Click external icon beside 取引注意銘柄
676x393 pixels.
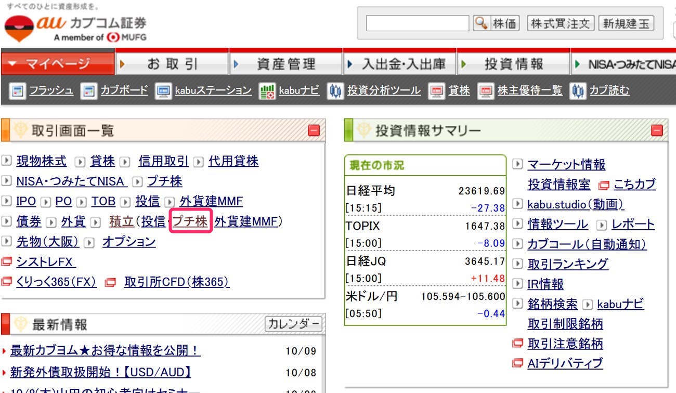pos(517,343)
